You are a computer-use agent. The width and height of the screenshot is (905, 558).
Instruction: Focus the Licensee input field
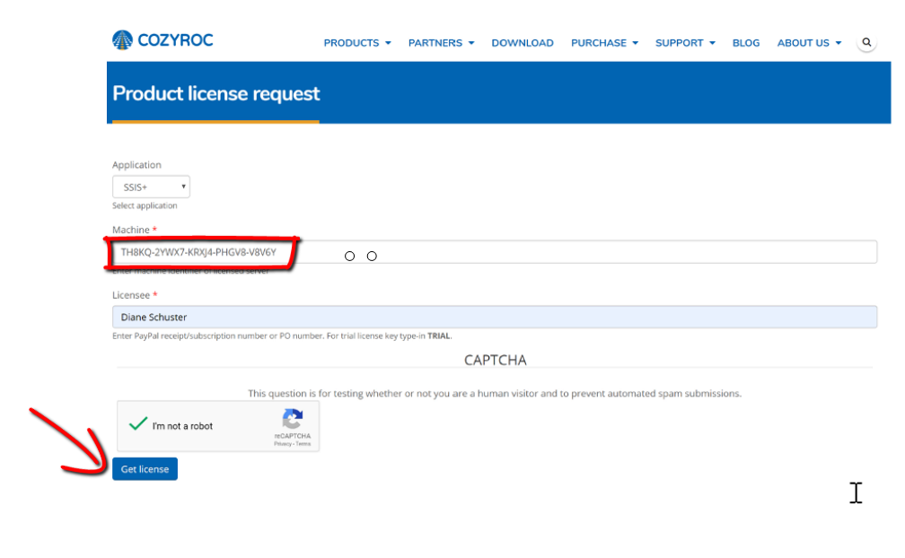coord(495,317)
